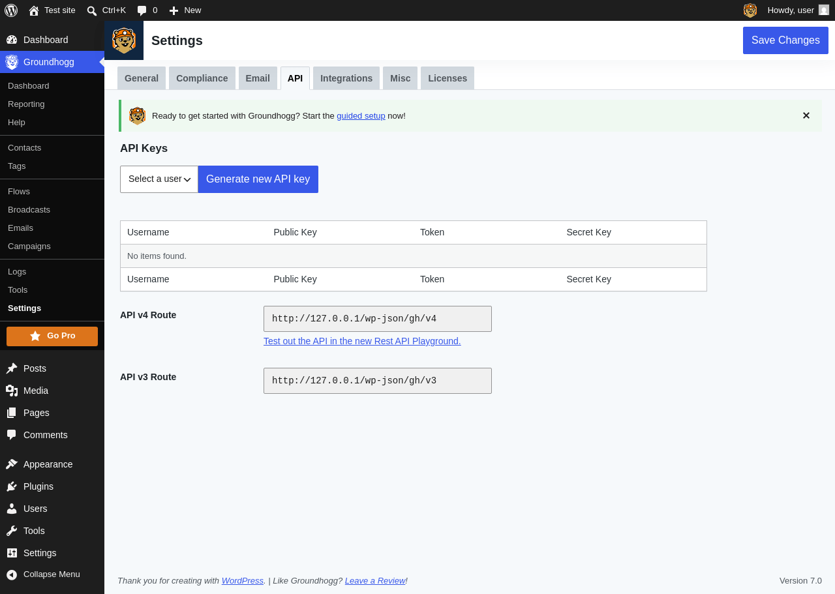The width and height of the screenshot is (835, 594).
Task: Click the WordPress Settings sliders icon
Action: point(12,553)
